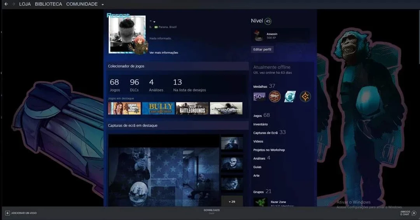Open the LOJA menu
The image size is (420, 220).
pos(25,4)
